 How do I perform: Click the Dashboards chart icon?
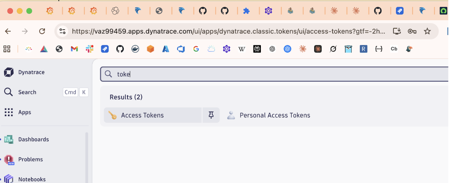coord(9,140)
